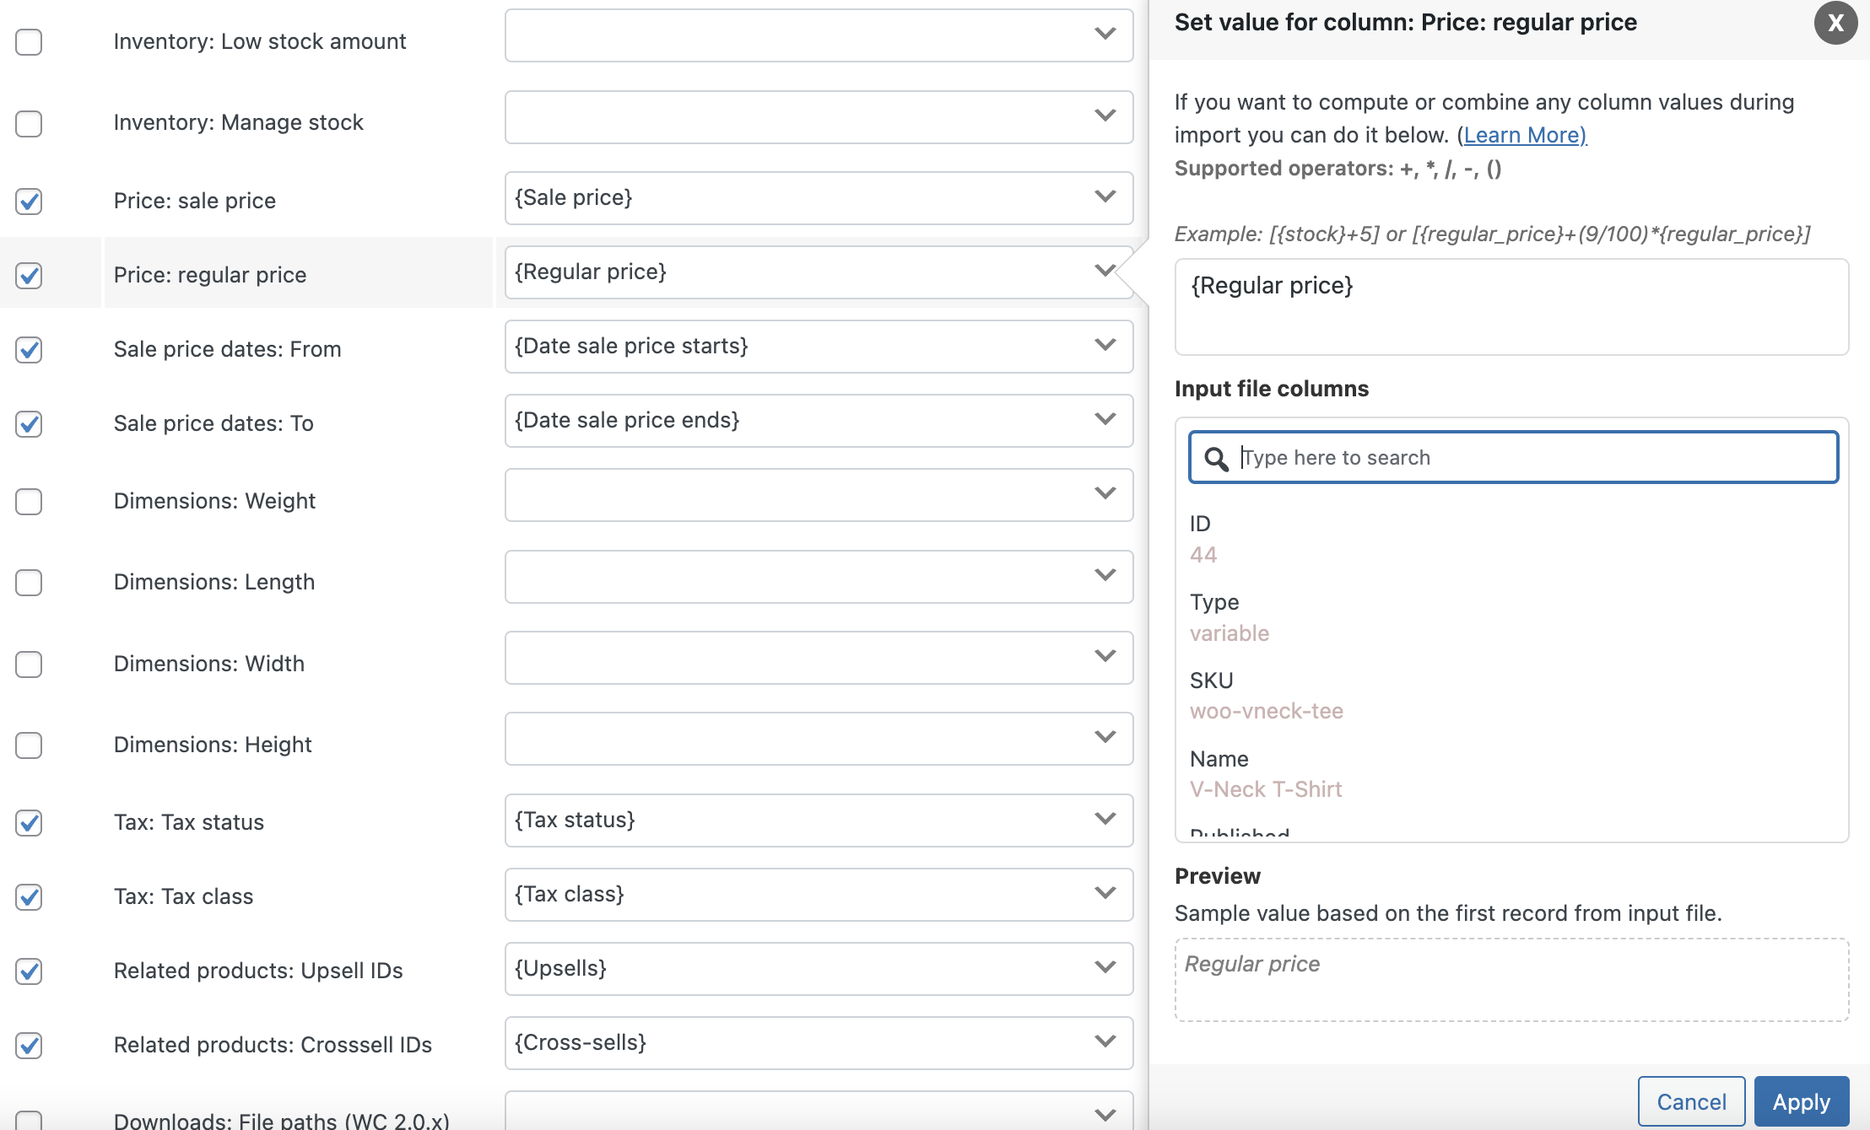
Task: Open the {Upsells} dropdown
Action: 819,969
